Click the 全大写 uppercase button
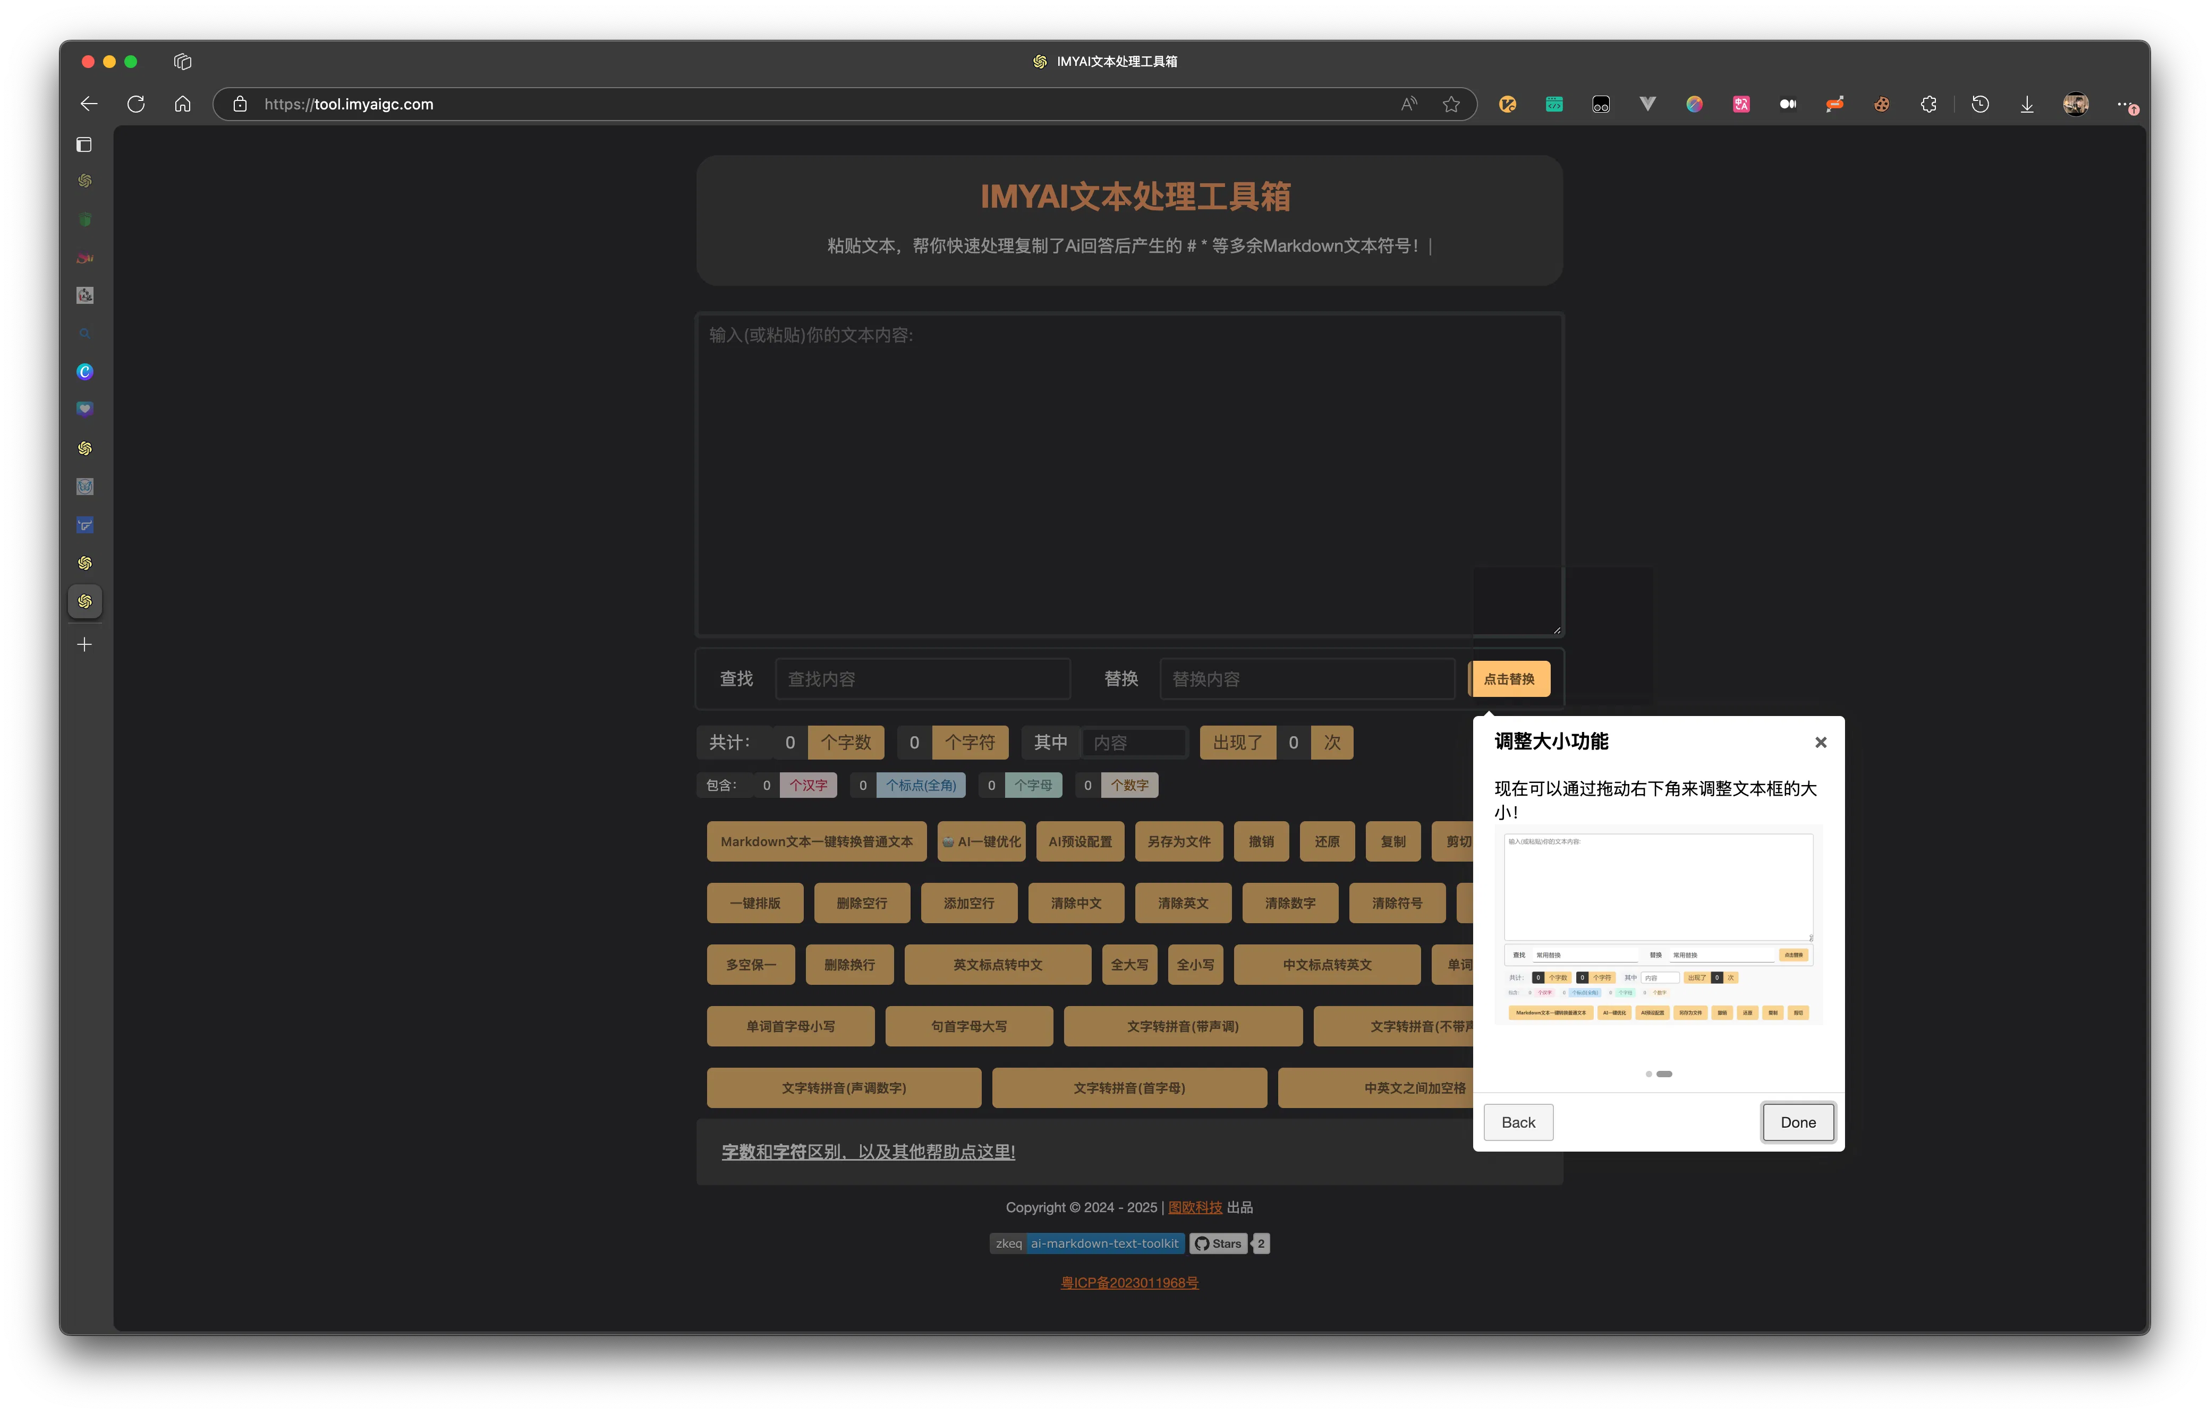The image size is (2210, 1414). (1129, 964)
